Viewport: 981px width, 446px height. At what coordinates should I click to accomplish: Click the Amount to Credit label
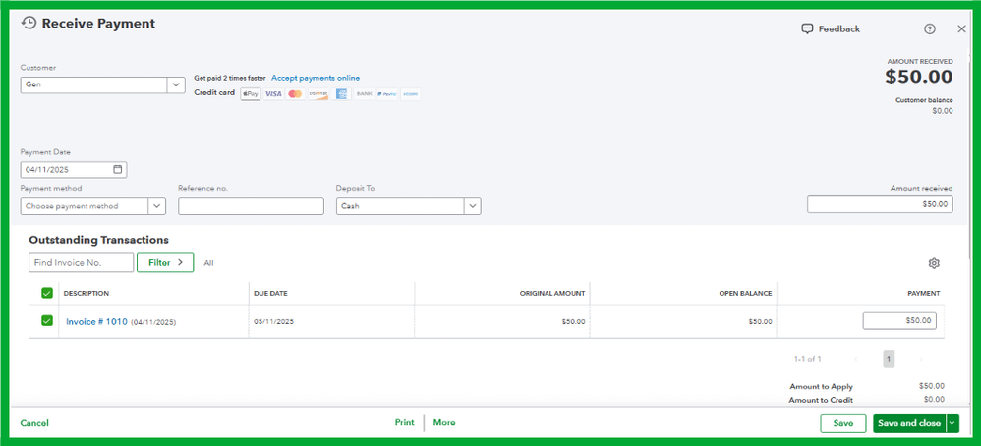(821, 401)
